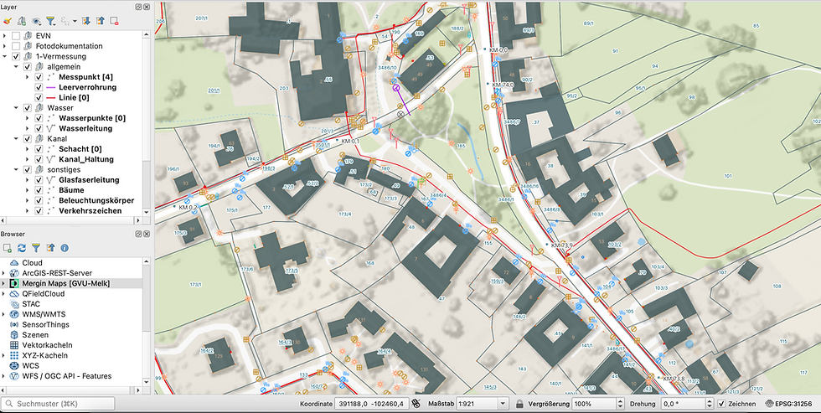This screenshot has height=413, width=821.
Task: Click the expand all layers icon
Action: point(86,21)
